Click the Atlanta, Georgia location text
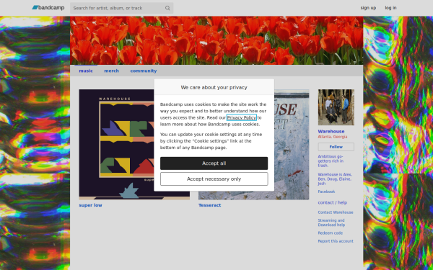This screenshot has width=433, height=270. (333, 137)
